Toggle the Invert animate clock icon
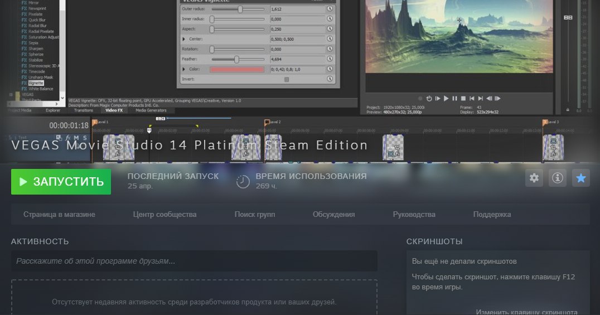Image resolution: width=600 pixels, height=315 pixels. coord(330,79)
